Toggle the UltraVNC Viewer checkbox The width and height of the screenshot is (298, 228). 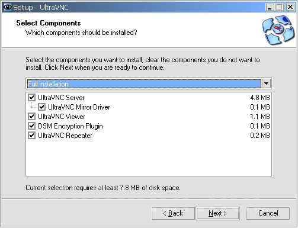(32, 117)
